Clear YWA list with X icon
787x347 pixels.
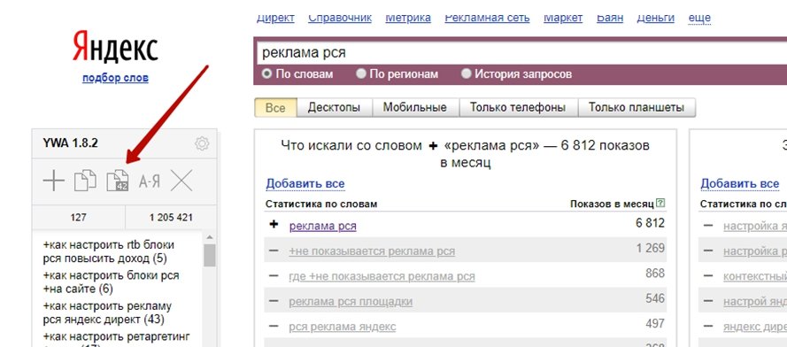[x=181, y=181]
